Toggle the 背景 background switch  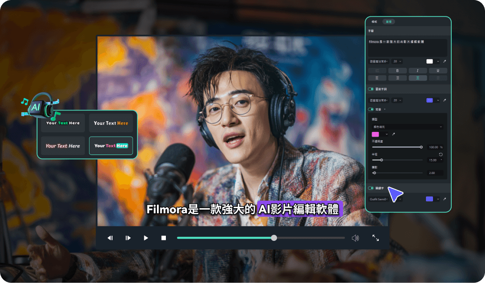[x=371, y=109]
